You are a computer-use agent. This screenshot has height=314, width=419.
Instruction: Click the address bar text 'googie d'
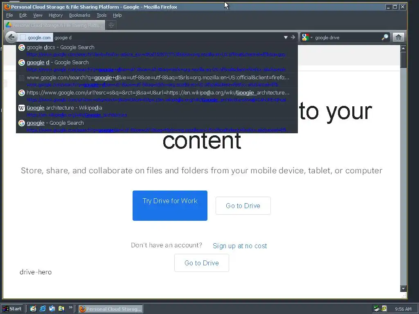click(x=63, y=38)
